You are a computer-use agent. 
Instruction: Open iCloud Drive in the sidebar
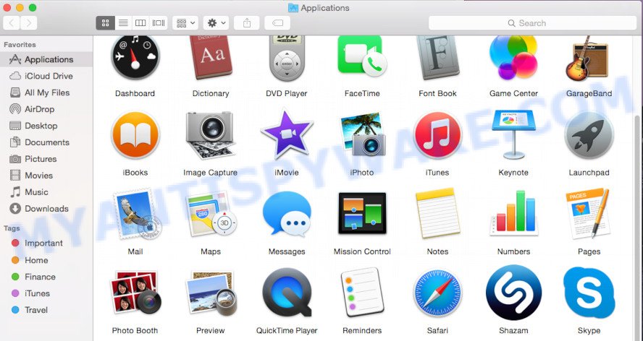[46, 76]
